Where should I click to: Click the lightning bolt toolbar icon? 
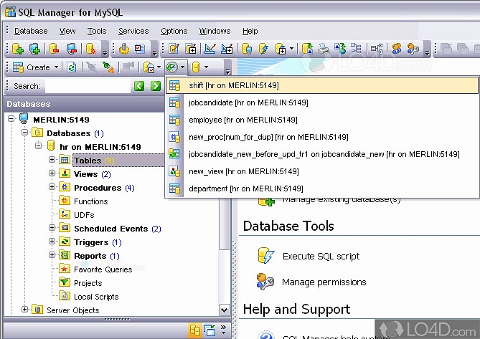263,49
